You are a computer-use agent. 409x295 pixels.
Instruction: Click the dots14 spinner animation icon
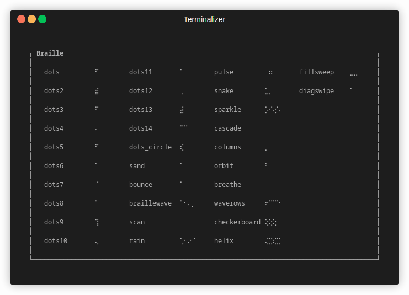[x=184, y=127]
